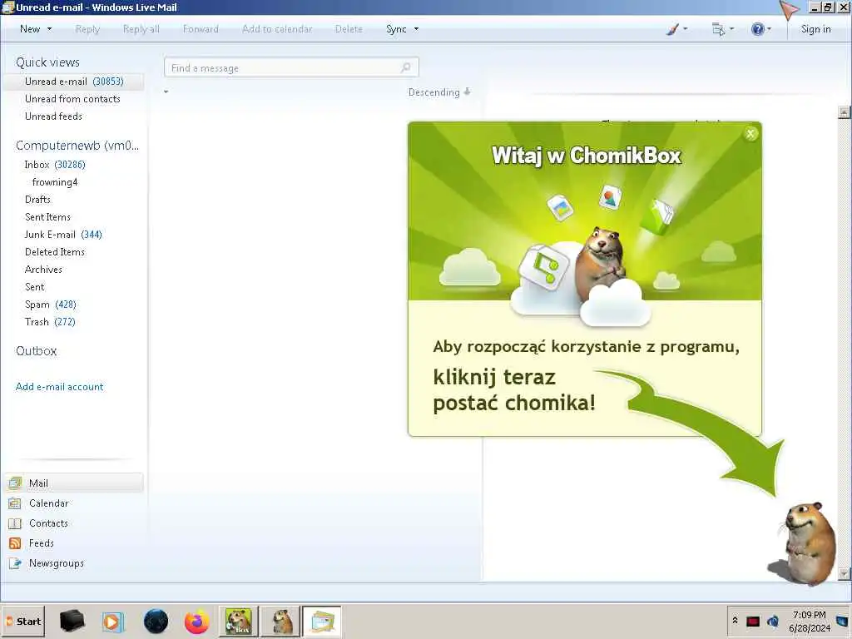Click the reading pane scrollbar up arrow

844,112
